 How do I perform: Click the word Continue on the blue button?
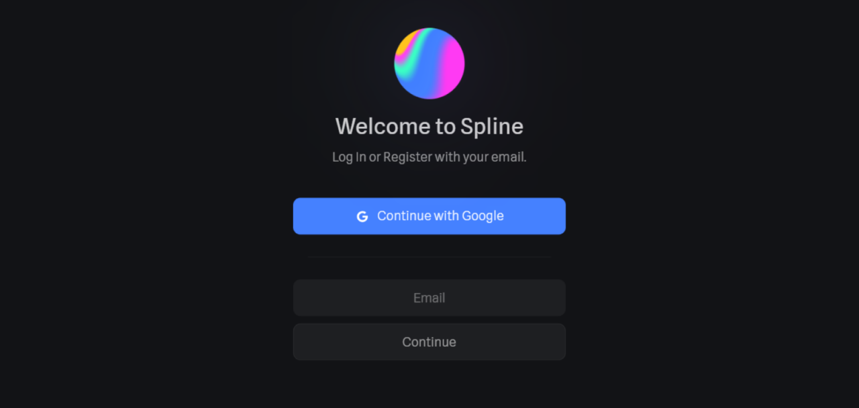coord(404,216)
